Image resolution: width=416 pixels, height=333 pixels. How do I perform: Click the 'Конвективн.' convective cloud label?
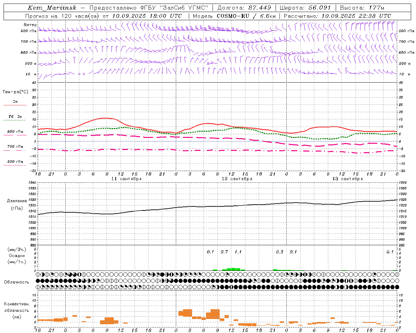(17, 304)
